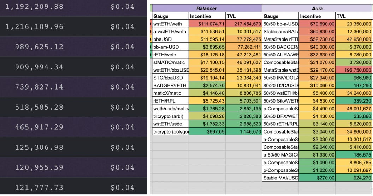
Task: Click the $111,074.71 incentive cell
Action: pos(207,24)
